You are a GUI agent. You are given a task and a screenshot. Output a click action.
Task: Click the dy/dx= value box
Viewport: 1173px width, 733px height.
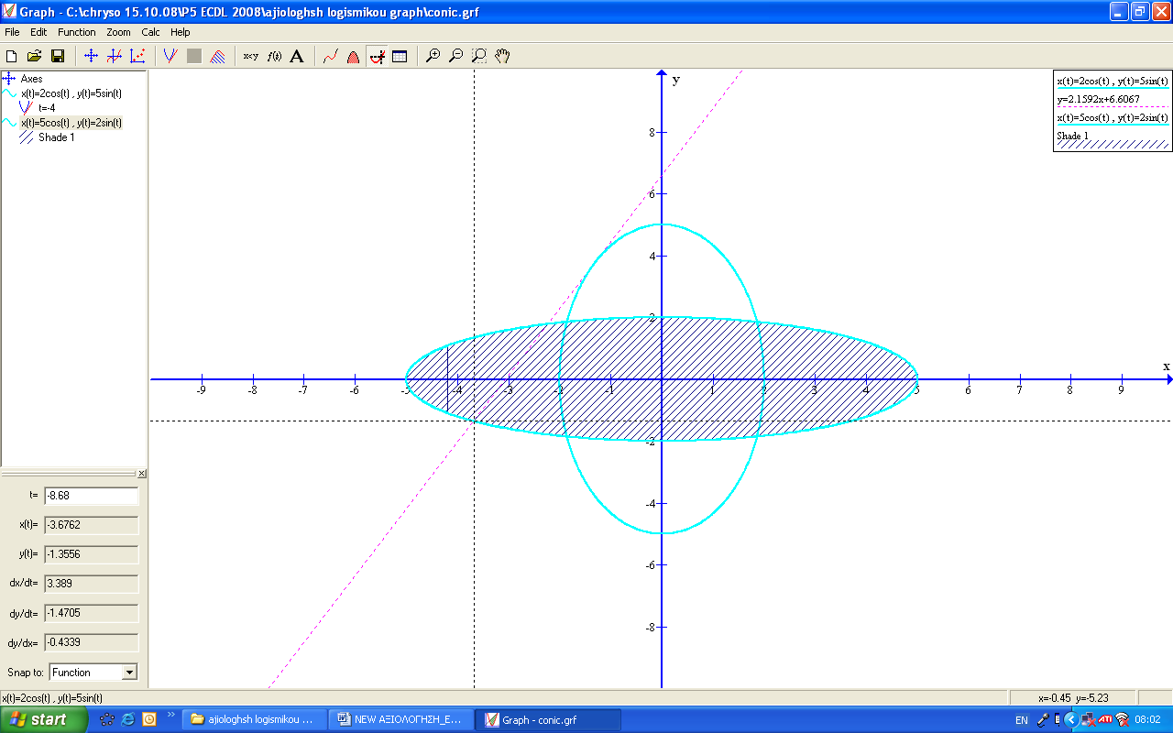point(91,642)
